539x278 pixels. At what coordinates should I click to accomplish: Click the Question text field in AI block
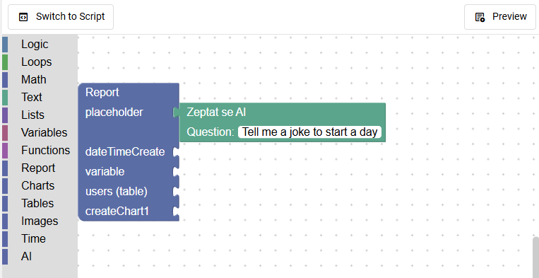click(x=309, y=132)
